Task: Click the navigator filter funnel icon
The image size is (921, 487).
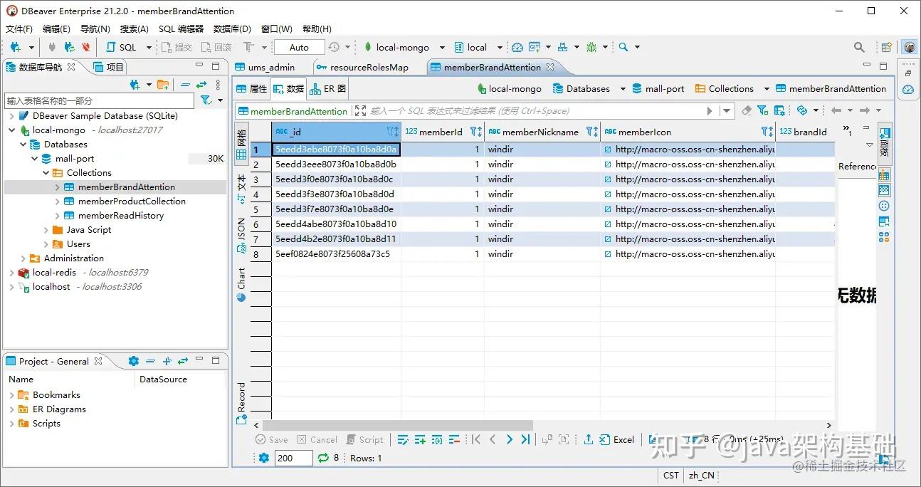Action: point(206,100)
